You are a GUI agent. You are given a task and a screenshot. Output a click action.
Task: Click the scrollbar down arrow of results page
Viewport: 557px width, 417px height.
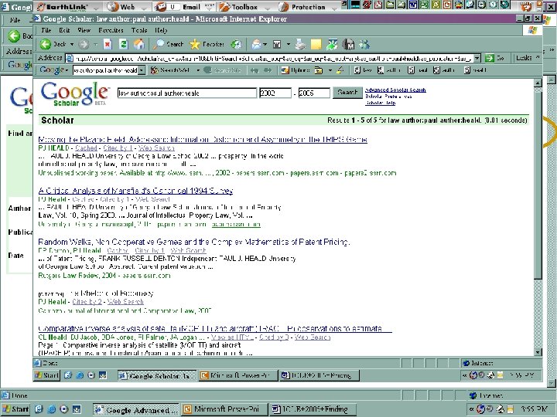[x=538, y=352]
